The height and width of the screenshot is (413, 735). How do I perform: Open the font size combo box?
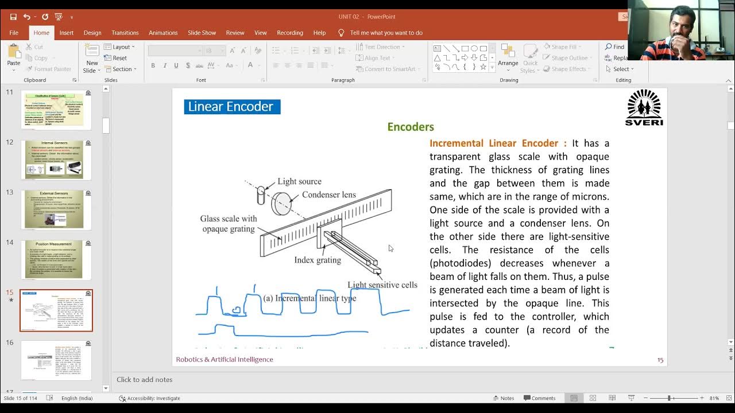click(215, 51)
